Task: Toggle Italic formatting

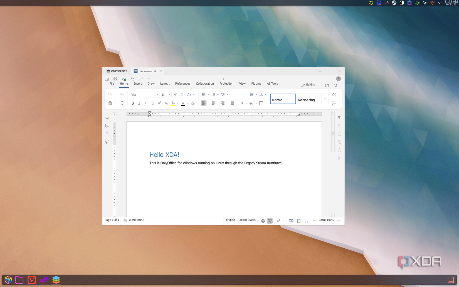Action: [x=139, y=103]
